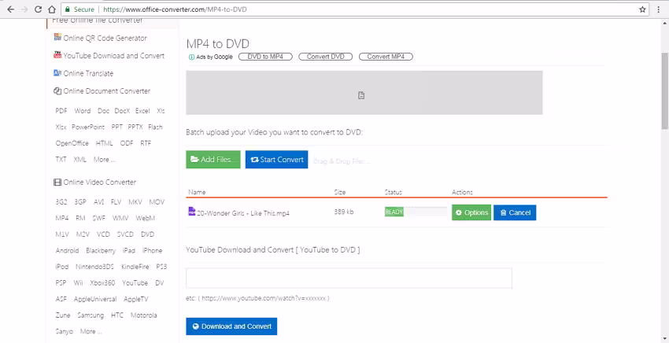Select the RTF converter link

tap(146, 143)
